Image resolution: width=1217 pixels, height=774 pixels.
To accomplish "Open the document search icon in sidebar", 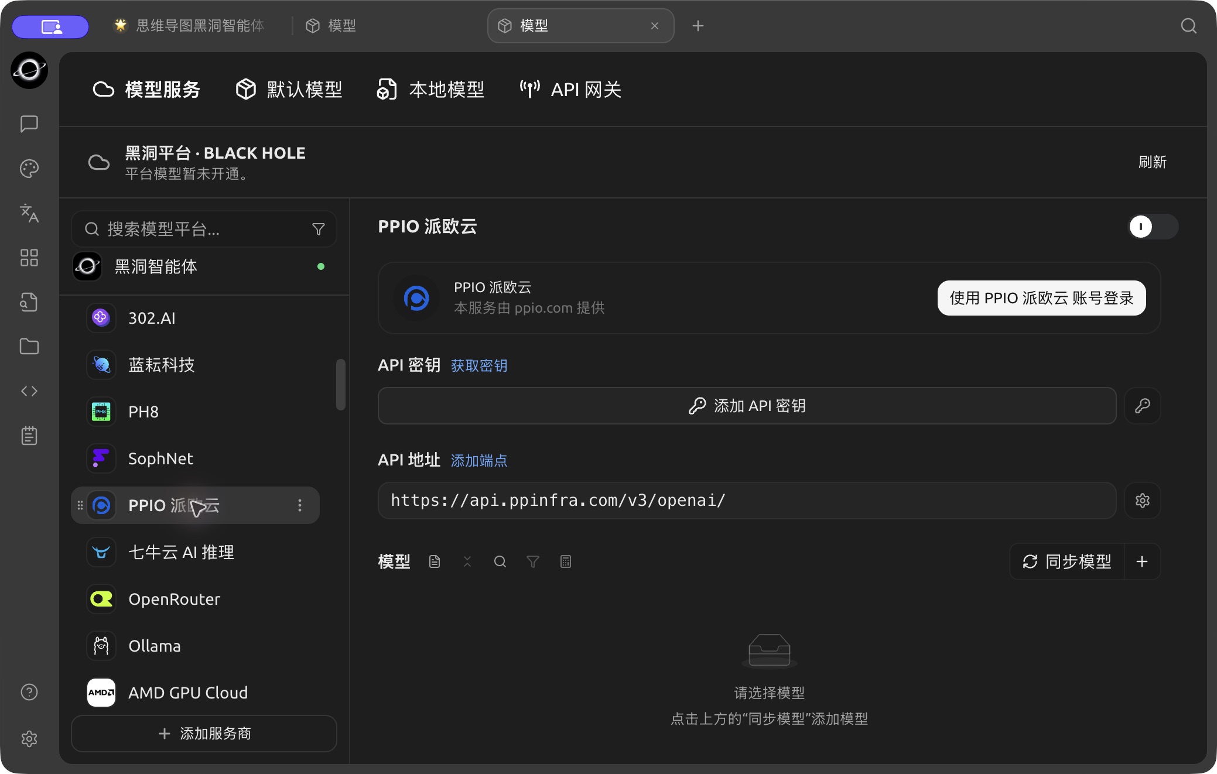I will pyautogui.click(x=29, y=302).
